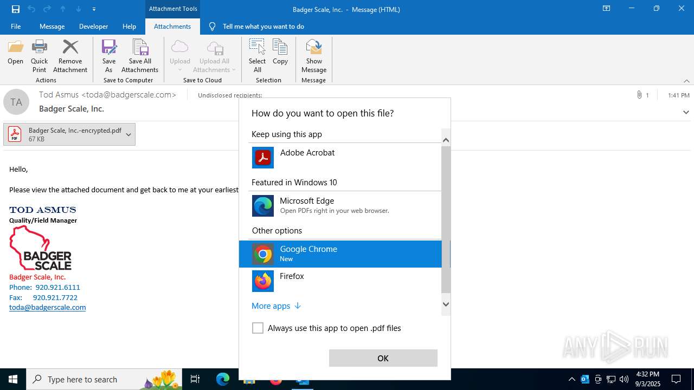
Task: Open Task View on the taskbar
Action: tap(195, 379)
